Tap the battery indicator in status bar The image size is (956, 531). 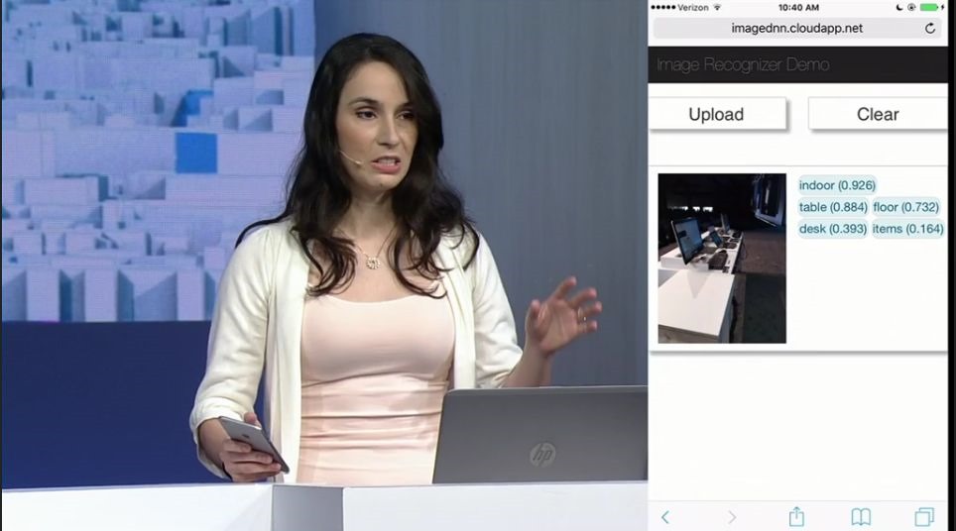tap(931, 7)
